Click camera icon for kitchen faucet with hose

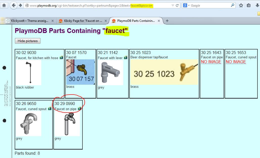click(x=61, y=58)
